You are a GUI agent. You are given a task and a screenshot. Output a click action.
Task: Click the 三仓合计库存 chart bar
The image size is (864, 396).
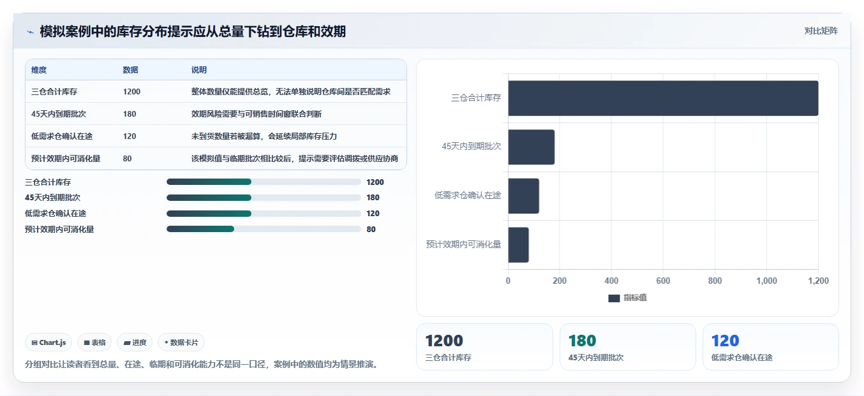[x=663, y=98]
